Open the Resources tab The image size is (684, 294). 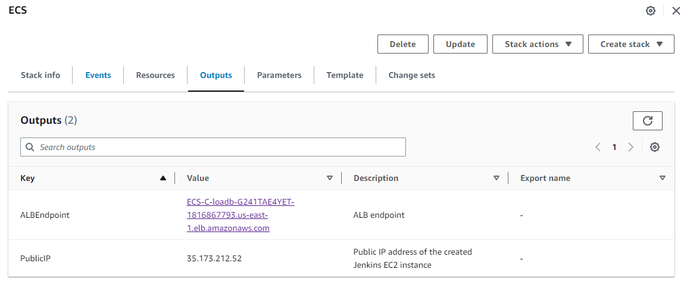tap(155, 75)
